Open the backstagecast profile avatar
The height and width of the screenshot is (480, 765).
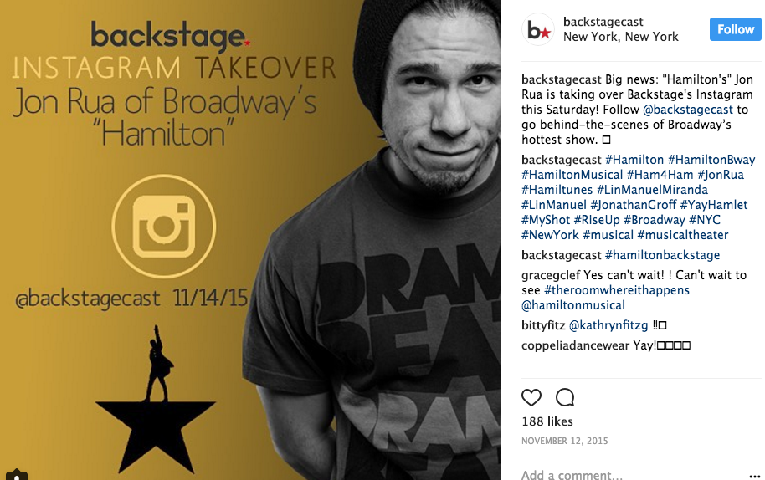[538, 30]
